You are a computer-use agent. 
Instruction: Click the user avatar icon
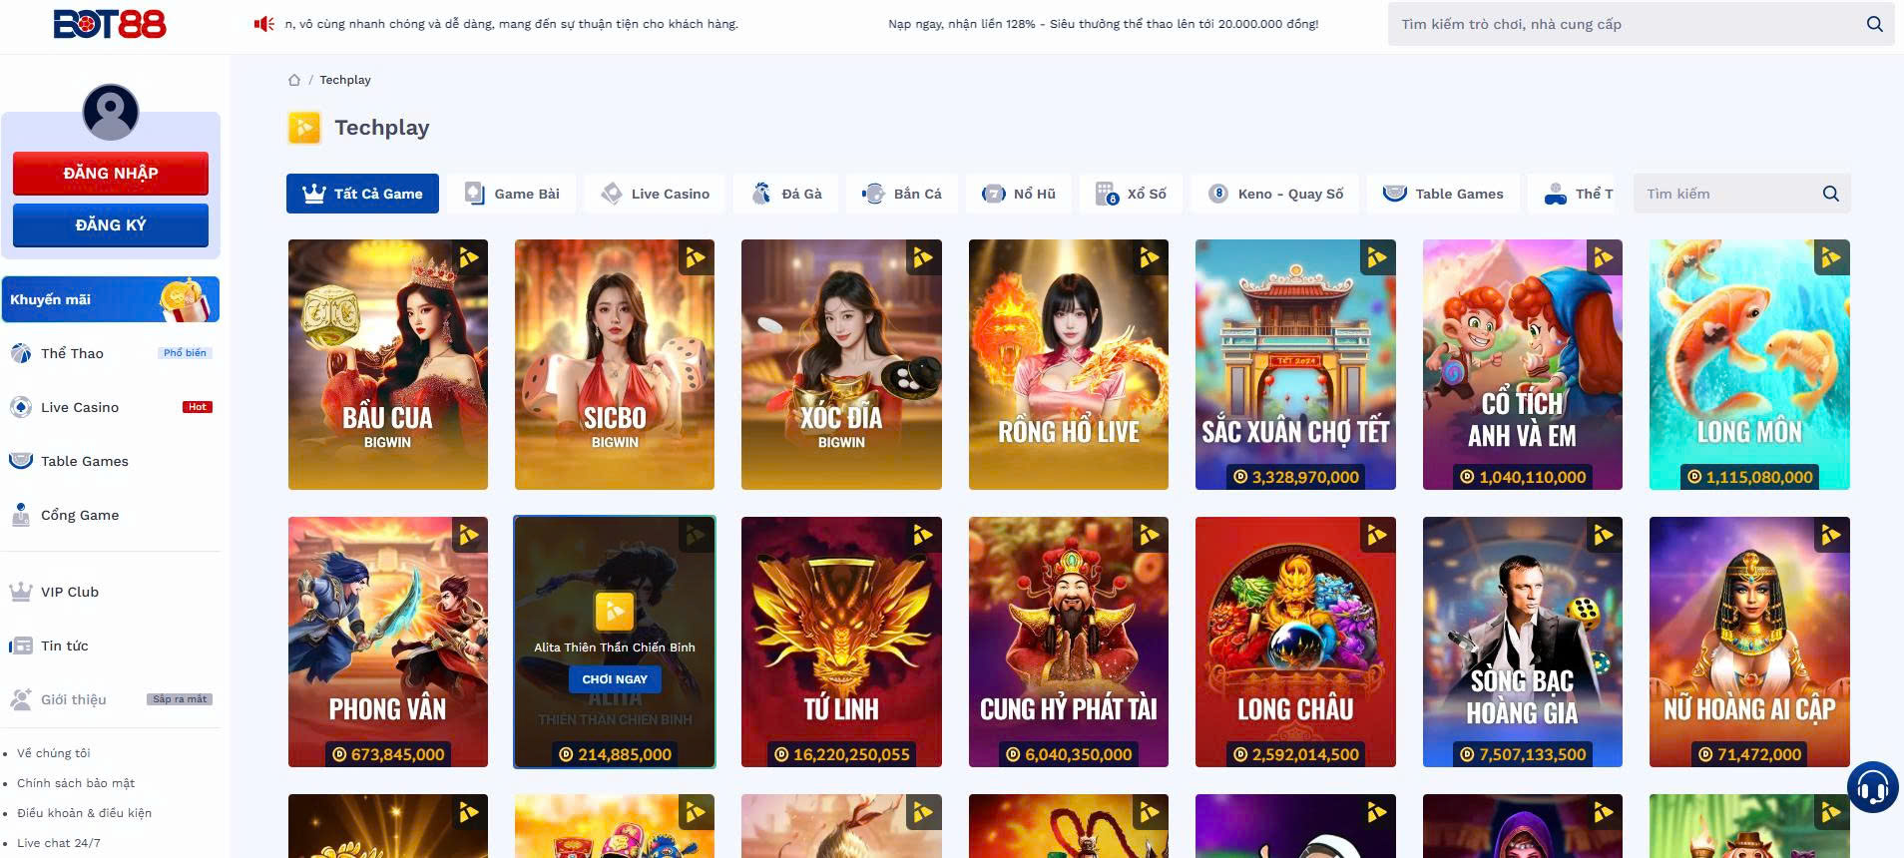(110, 112)
